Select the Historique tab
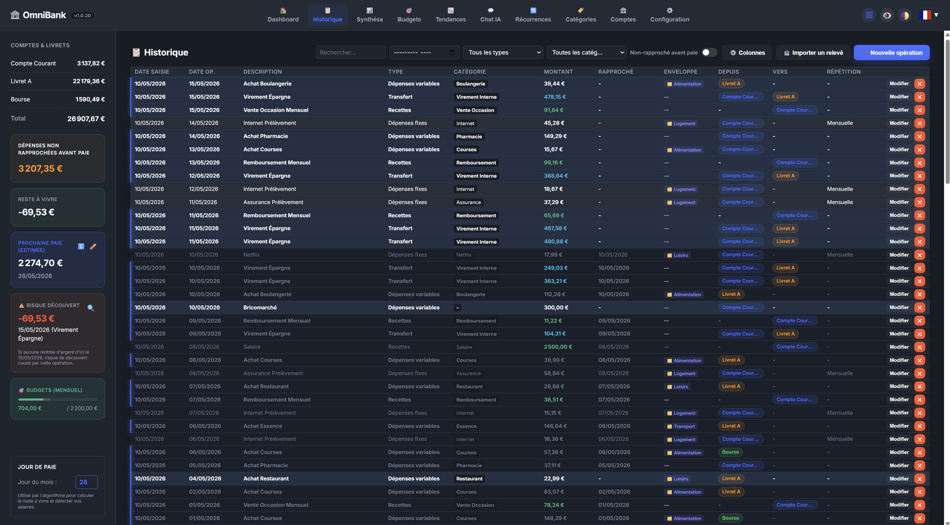Viewport: 950px width, 525px height. click(x=327, y=15)
